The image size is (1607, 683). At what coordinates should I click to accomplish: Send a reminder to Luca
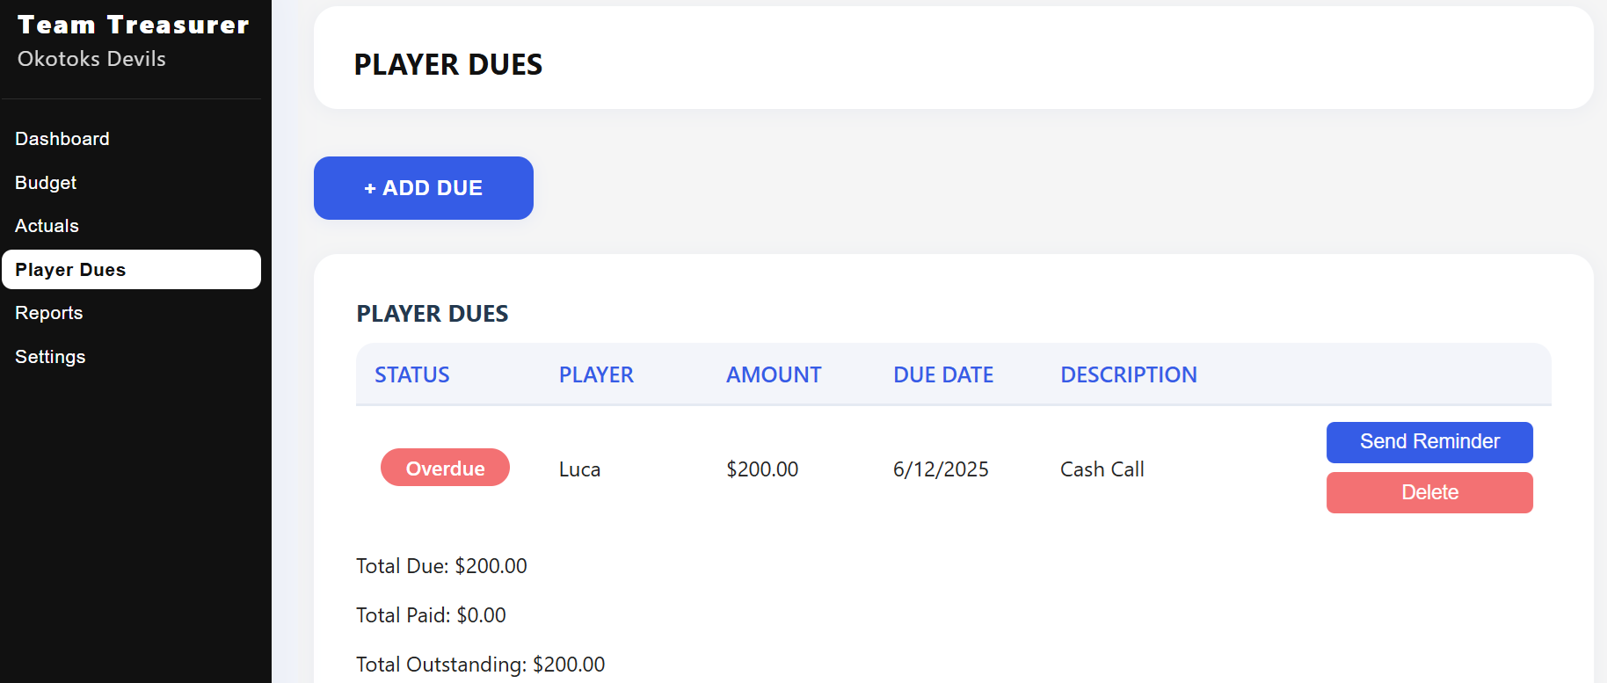[1429, 442]
